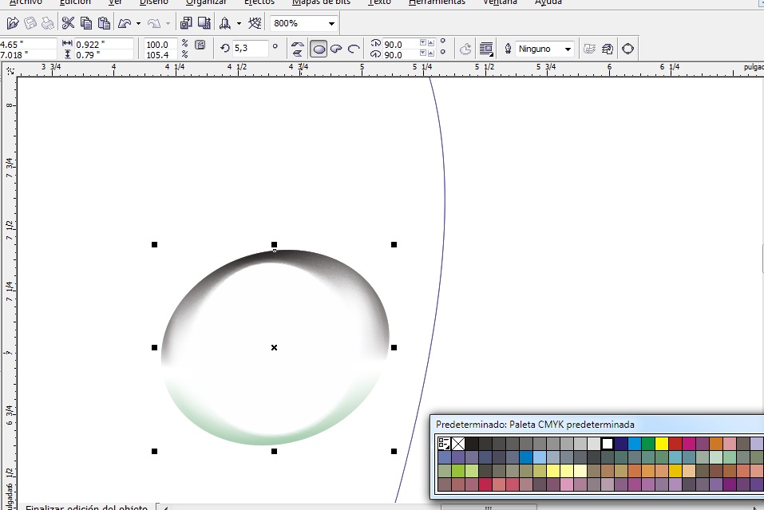
Task: Open the Herramientas menu
Action: [x=437, y=2]
